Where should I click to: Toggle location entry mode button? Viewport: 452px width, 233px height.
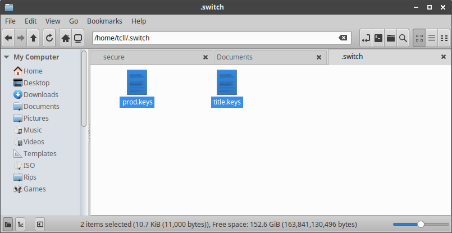[x=366, y=38]
